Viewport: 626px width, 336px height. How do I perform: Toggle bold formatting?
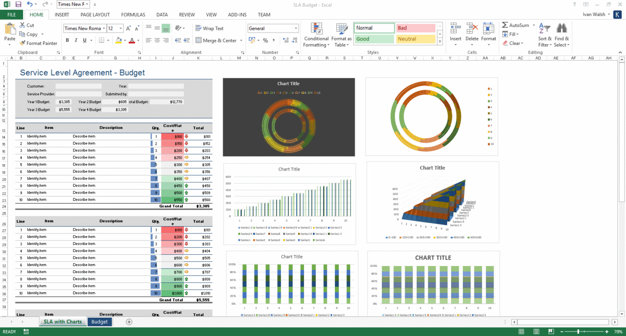68,40
